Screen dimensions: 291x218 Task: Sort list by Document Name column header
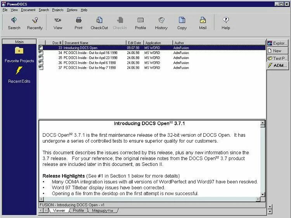tap(94, 43)
